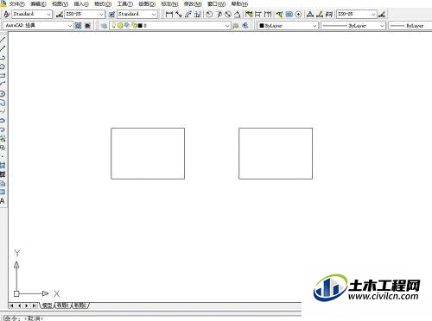The width and height of the screenshot is (432, 321).
Task: Click the dimension style icon before ISO-25
Action: coord(60,14)
